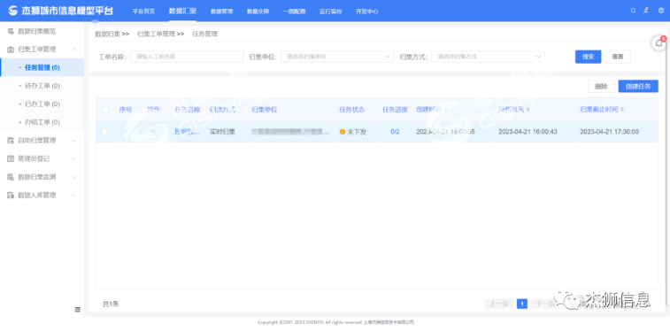Click the 数据归集监测 sidebar icon

tap(11, 177)
